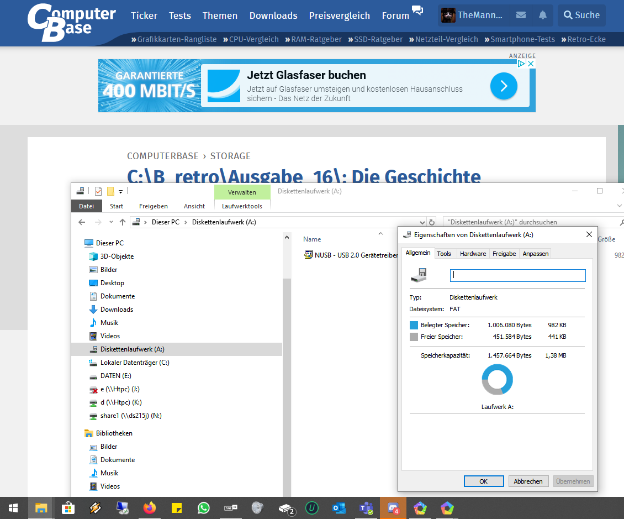Click Explorer properties quick access icon
Screen dimensions: 624x519
point(98,191)
